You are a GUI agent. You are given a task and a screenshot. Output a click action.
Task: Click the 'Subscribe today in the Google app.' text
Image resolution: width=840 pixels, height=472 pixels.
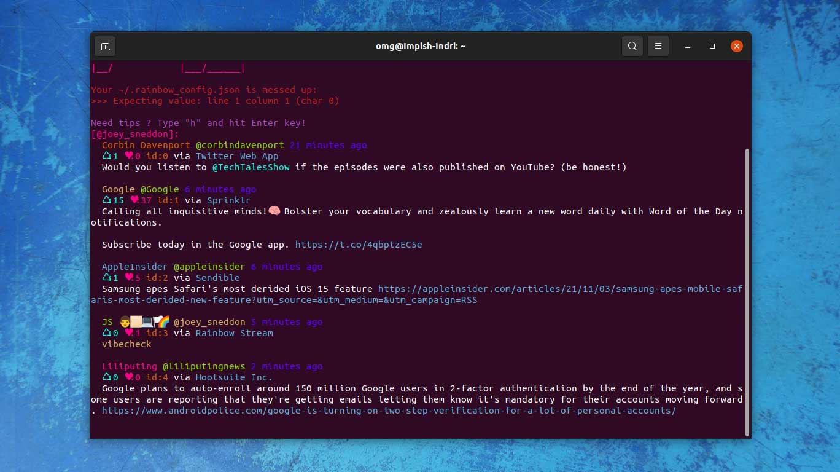[x=196, y=245]
